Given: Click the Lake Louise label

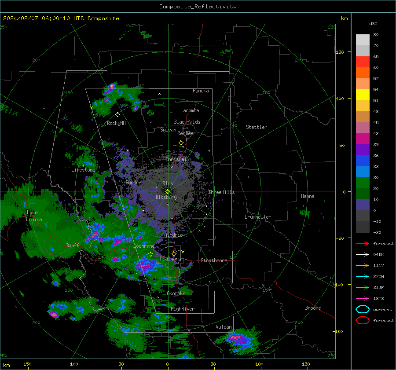Looking at the screenshot, I should click(34, 216).
